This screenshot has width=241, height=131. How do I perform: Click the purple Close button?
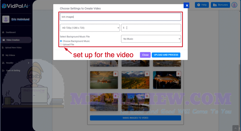click(145, 55)
